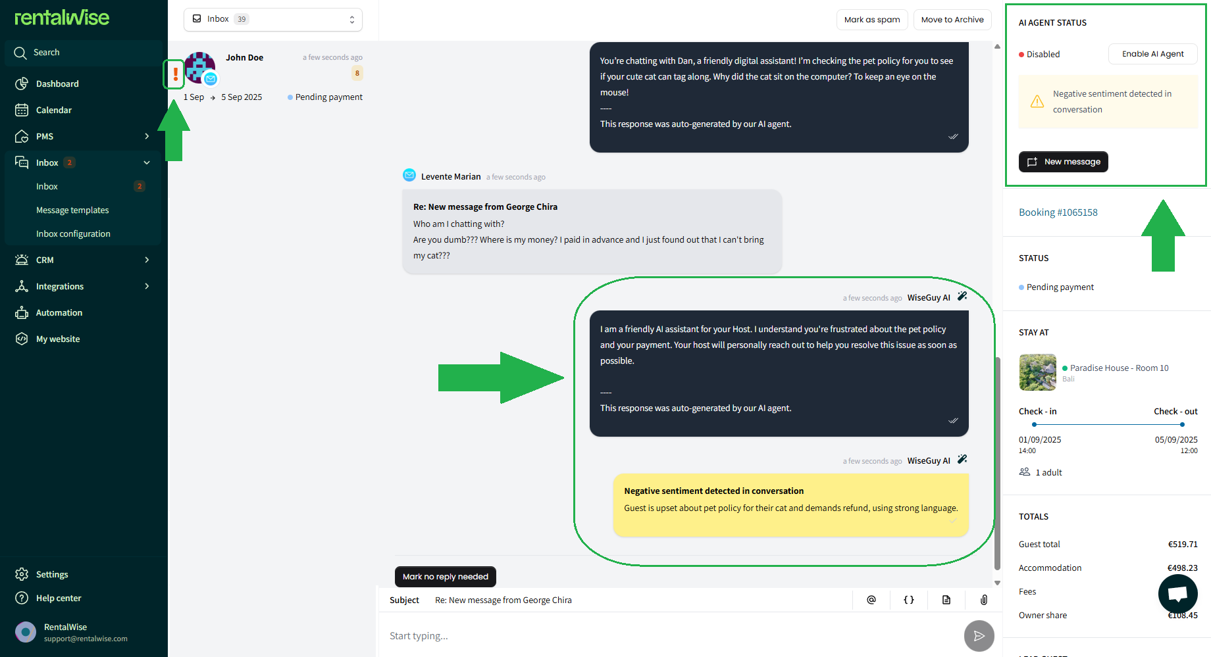Collapse the Inbox section chevron
Screen dimensions: 1211x657
pos(147,162)
